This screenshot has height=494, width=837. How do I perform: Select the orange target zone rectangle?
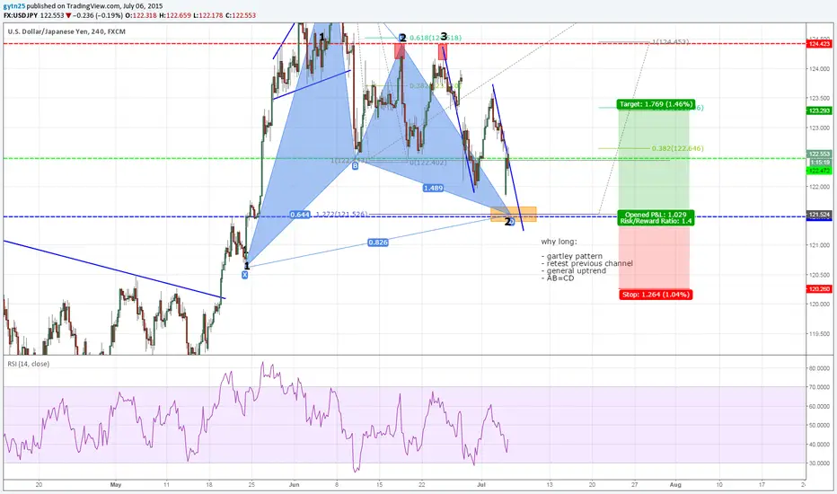pos(514,214)
